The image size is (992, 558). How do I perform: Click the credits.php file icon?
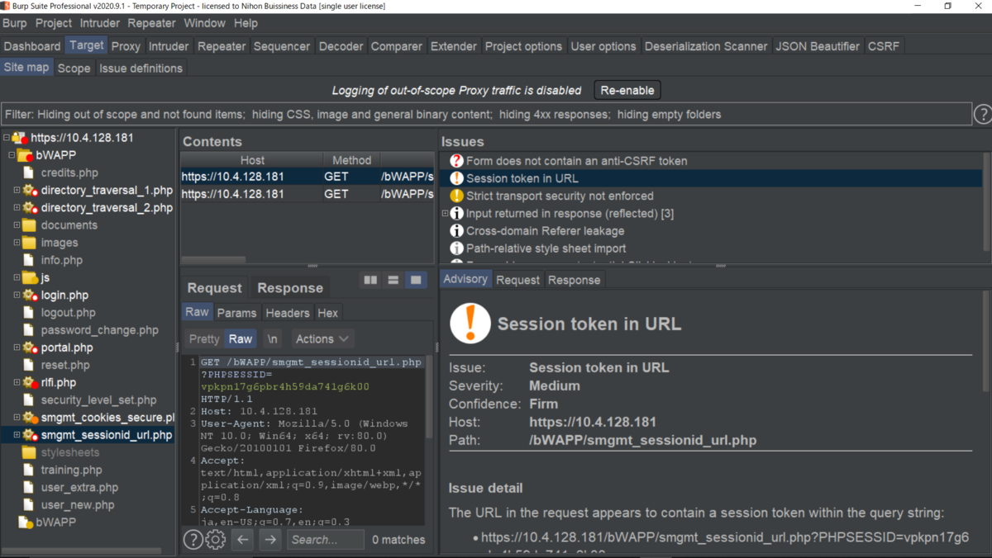click(x=29, y=173)
